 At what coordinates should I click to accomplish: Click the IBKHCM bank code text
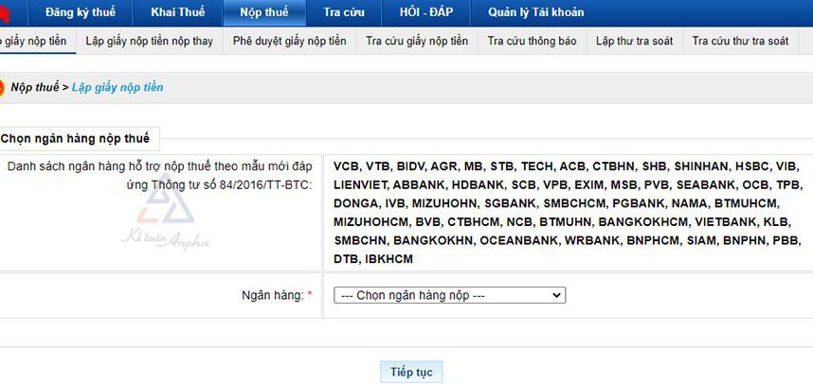point(388,259)
